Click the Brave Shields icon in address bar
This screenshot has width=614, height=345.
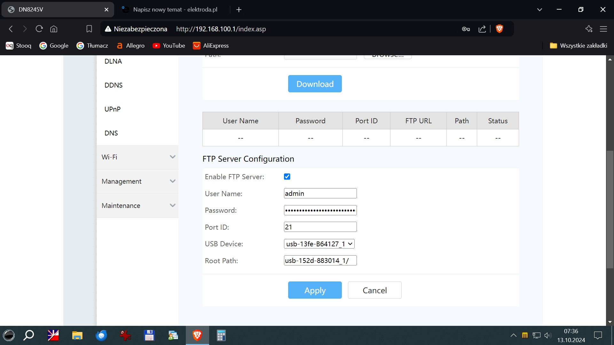tap(500, 29)
